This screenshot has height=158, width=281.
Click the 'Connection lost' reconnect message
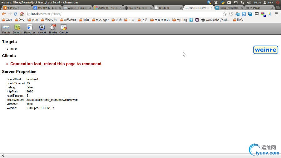click(56, 64)
